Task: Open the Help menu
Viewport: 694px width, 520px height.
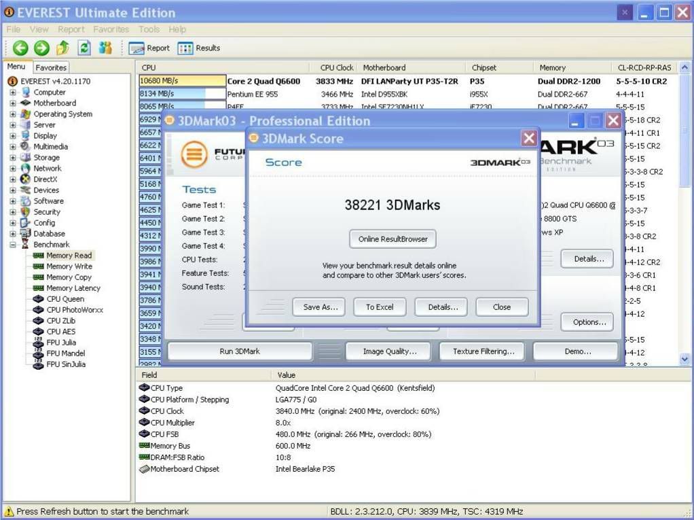Action: (177, 29)
